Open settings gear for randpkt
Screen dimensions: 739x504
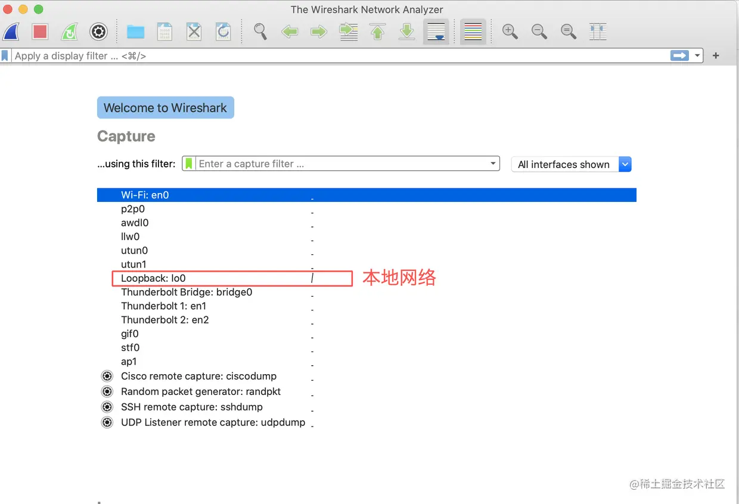point(107,391)
